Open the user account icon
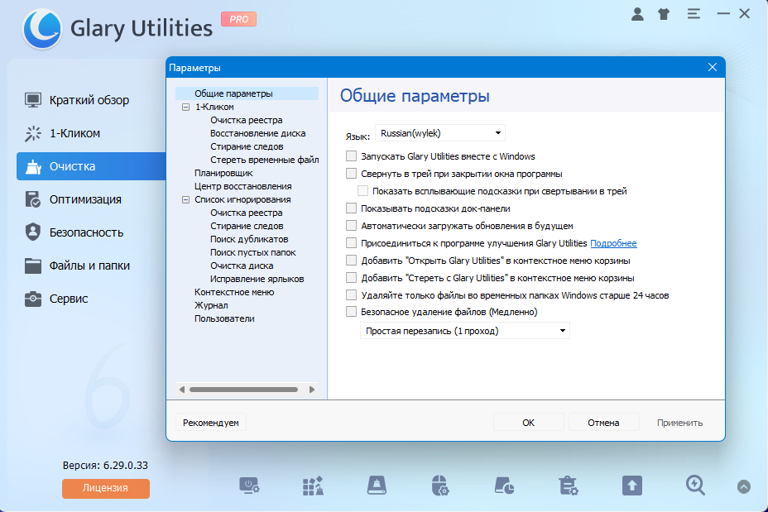Screen dimensions: 768x512 tap(637, 14)
